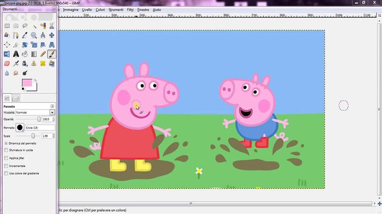Viewport: 382px width, 214px height.
Task: Select the Perspective tool
Action: [52, 45]
